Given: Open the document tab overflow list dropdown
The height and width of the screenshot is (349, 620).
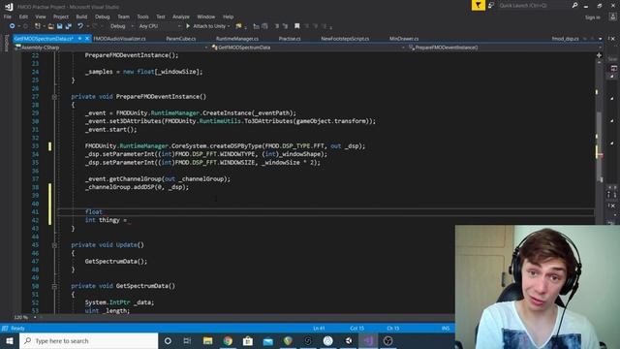Looking at the screenshot, I should [601, 39].
